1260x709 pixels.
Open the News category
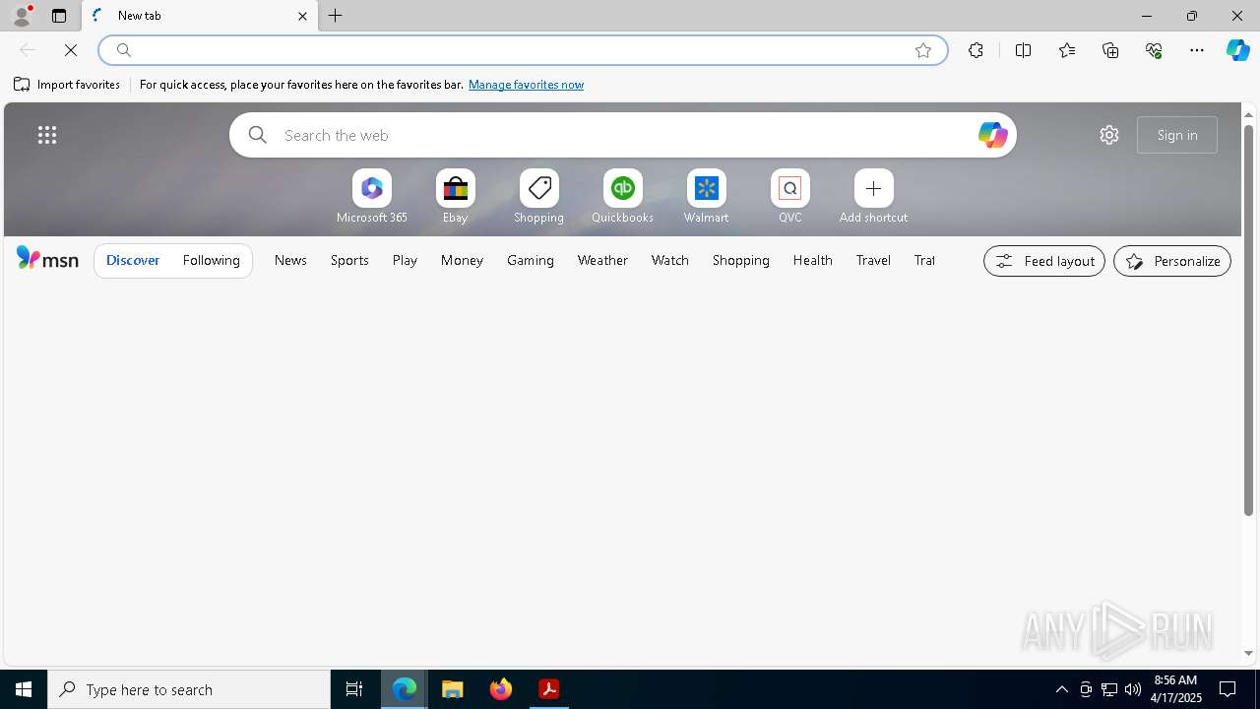tap(290, 260)
